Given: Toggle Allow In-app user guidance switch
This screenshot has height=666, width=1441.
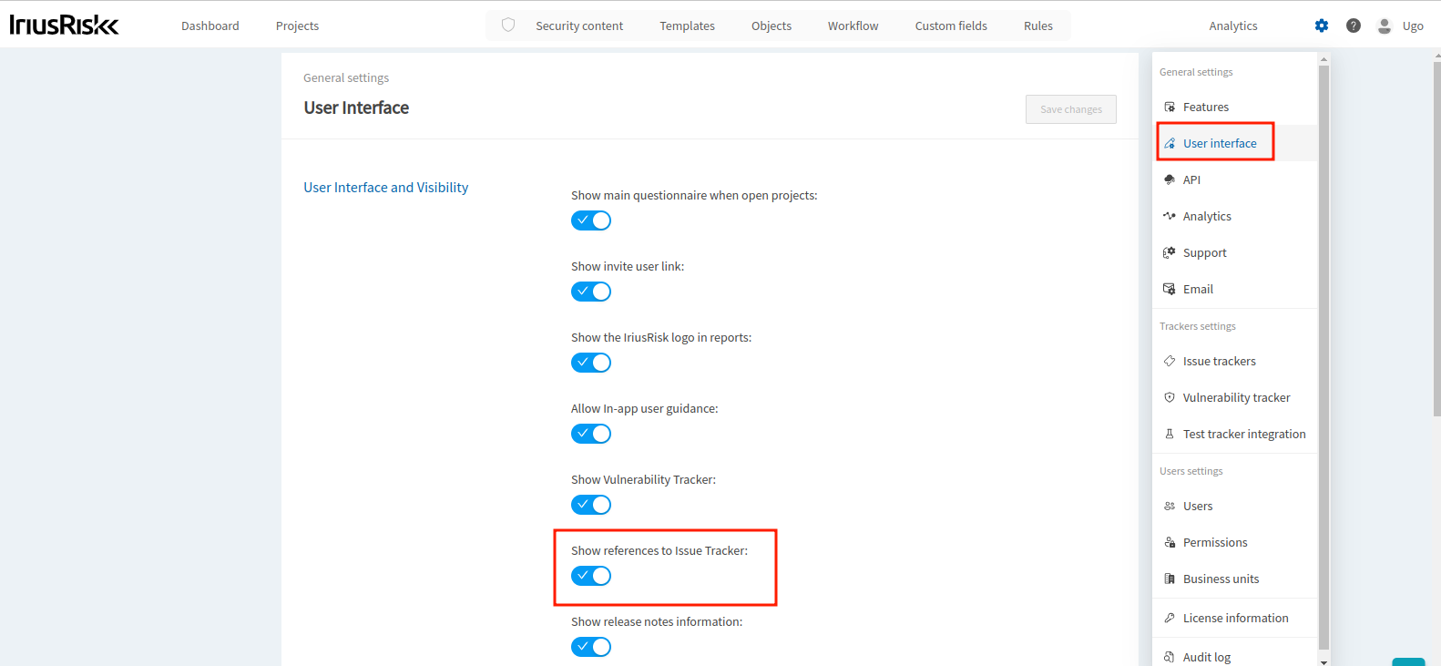Looking at the screenshot, I should click(x=591, y=434).
